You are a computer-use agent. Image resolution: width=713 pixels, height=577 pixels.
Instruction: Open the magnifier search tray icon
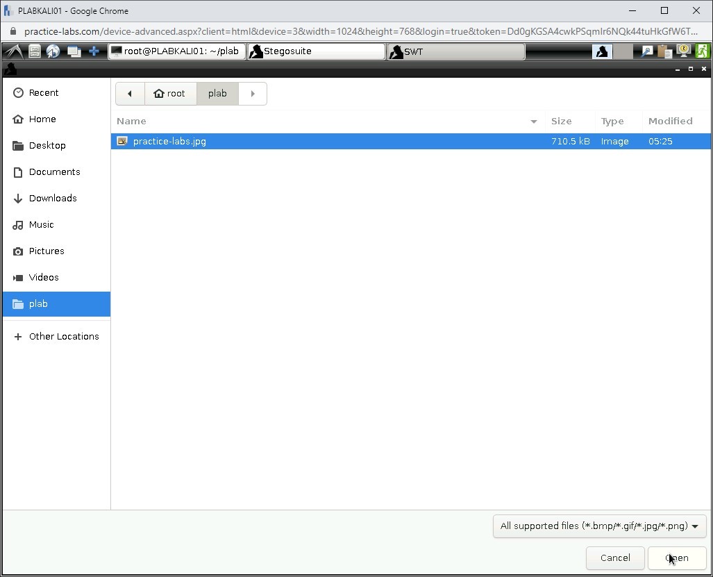tap(647, 51)
